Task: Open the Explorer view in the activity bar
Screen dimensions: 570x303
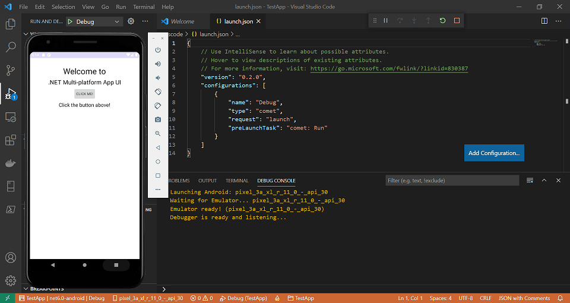Action: coord(11,24)
